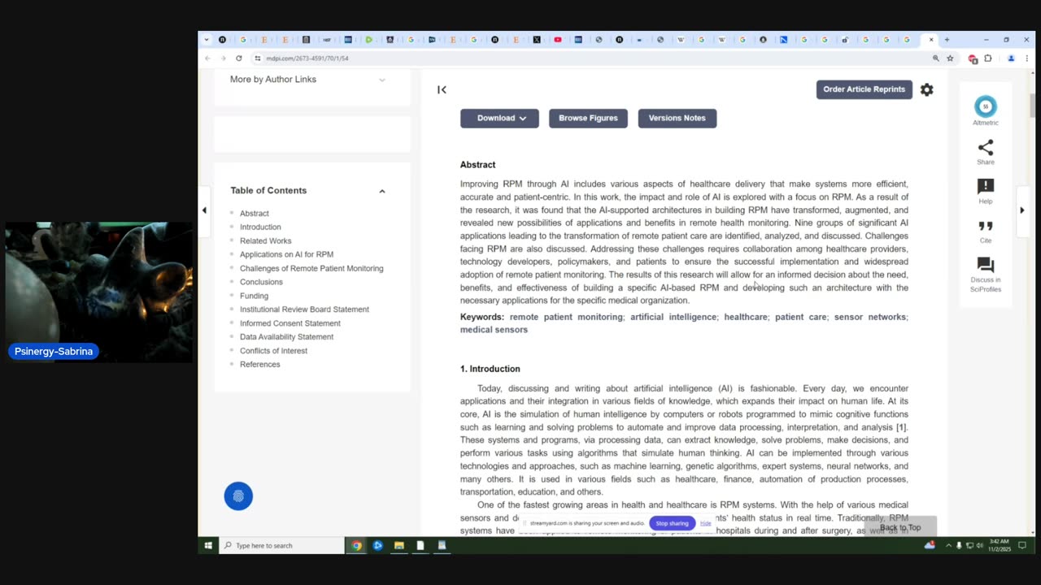Collapse the Table of Contents section
This screenshot has width=1041, height=585.
click(x=381, y=191)
